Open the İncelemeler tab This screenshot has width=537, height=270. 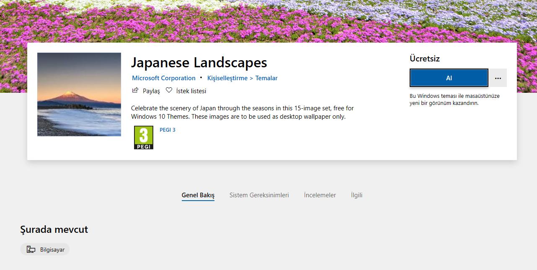point(320,195)
